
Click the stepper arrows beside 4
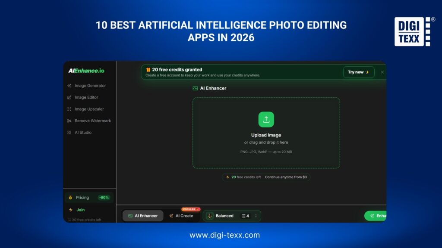(x=256, y=216)
